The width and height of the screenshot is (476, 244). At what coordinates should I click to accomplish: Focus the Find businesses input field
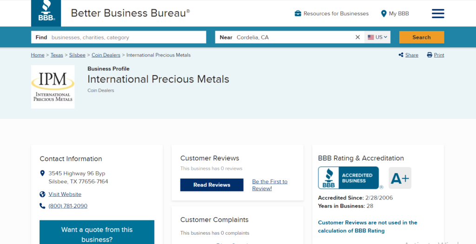pos(119,37)
